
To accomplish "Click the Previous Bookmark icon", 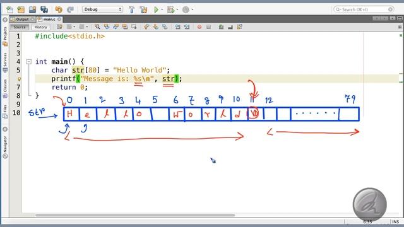I will [x=146, y=26].
